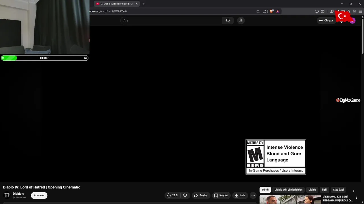Click the VİETNAMLI KIZ BENİ TEZGAHA title

[338, 199]
